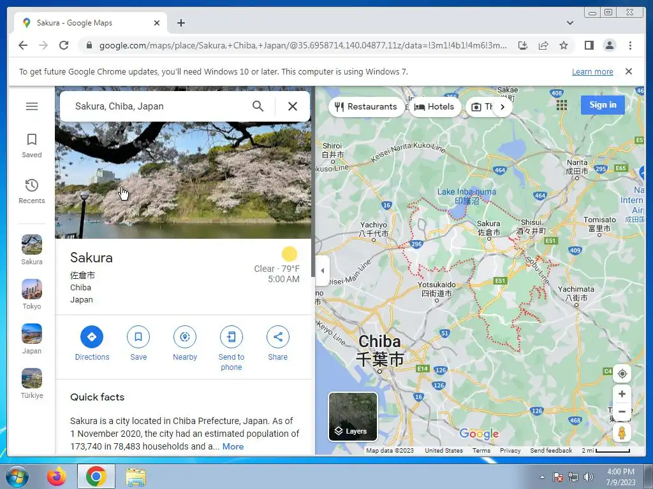Close the Sakura - Google Maps tab

pos(157,24)
